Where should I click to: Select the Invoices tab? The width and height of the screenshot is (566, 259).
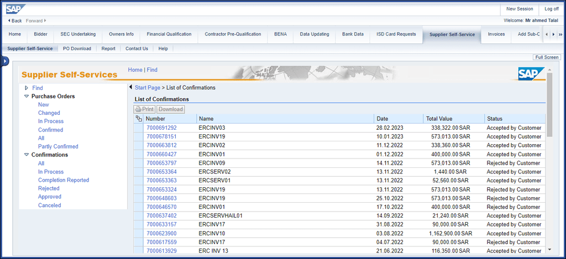(496, 34)
